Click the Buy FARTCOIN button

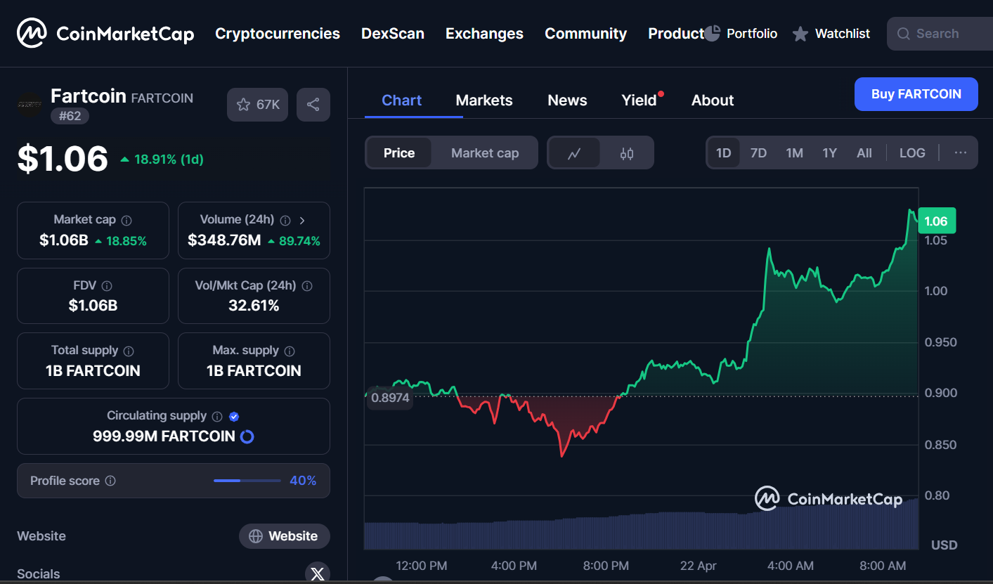point(916,93)
